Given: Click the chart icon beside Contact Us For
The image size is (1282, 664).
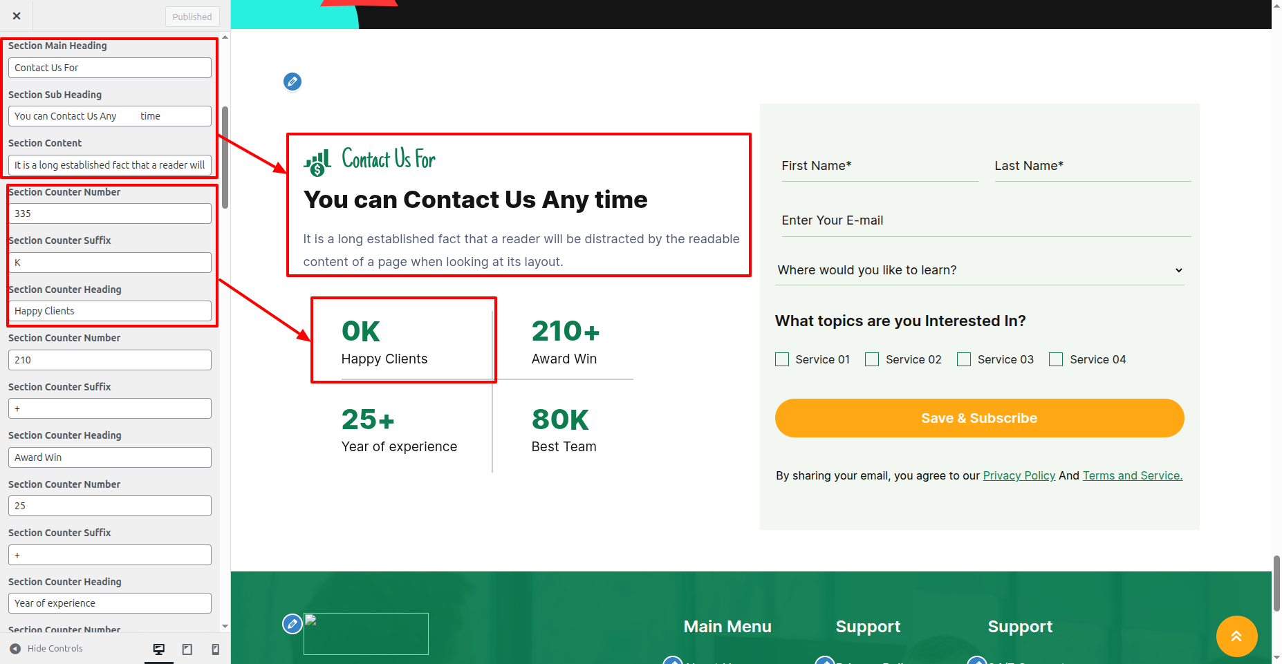Looking at the screenshot, I should click(x=317, y=163).
